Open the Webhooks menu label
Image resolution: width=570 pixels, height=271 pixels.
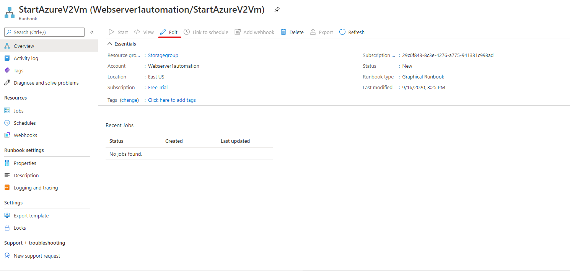(25, 135)
